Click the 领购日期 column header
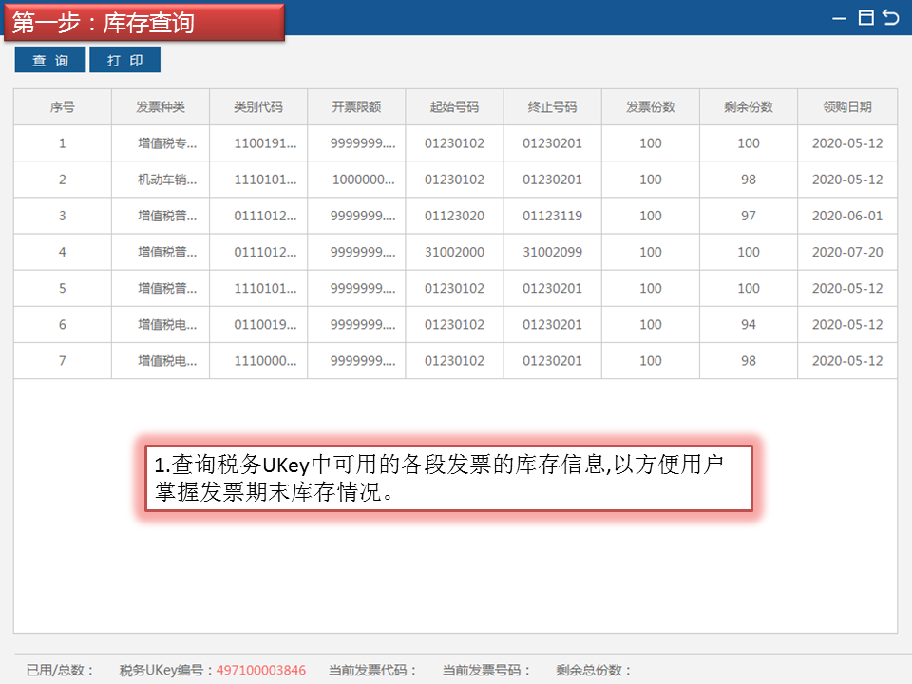The image size is (912, 684). 847,107
